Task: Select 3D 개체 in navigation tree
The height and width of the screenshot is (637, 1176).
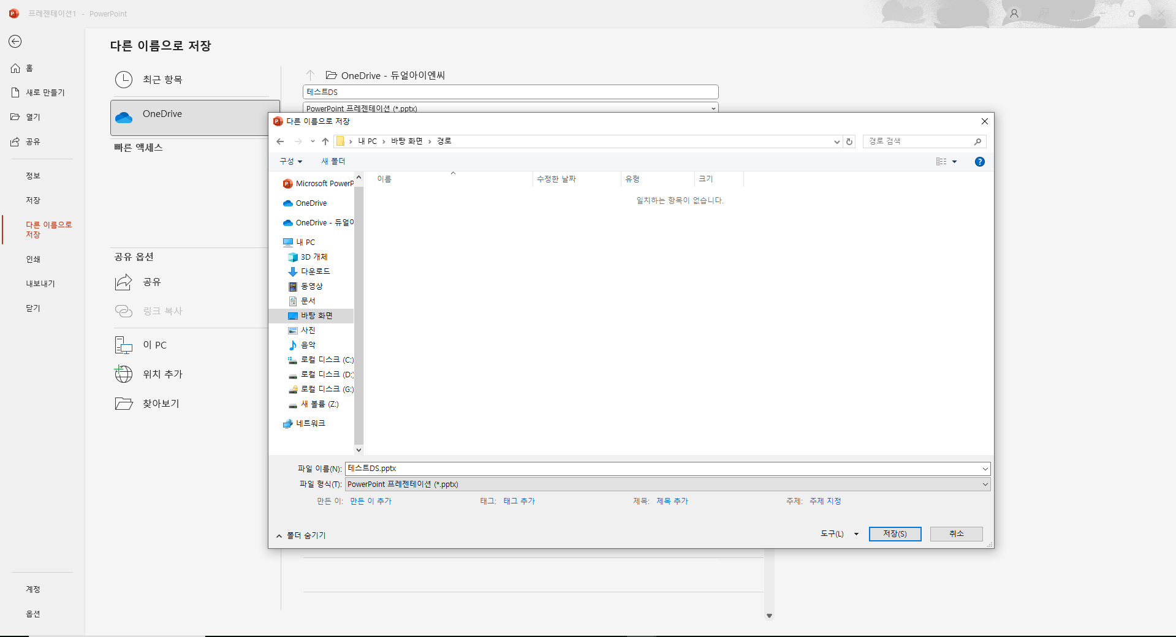Action: coord(314,257)
